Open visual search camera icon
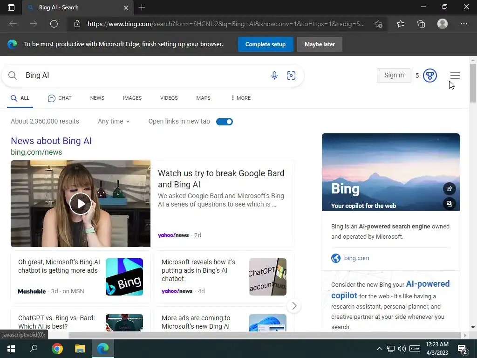 (291, 76)
